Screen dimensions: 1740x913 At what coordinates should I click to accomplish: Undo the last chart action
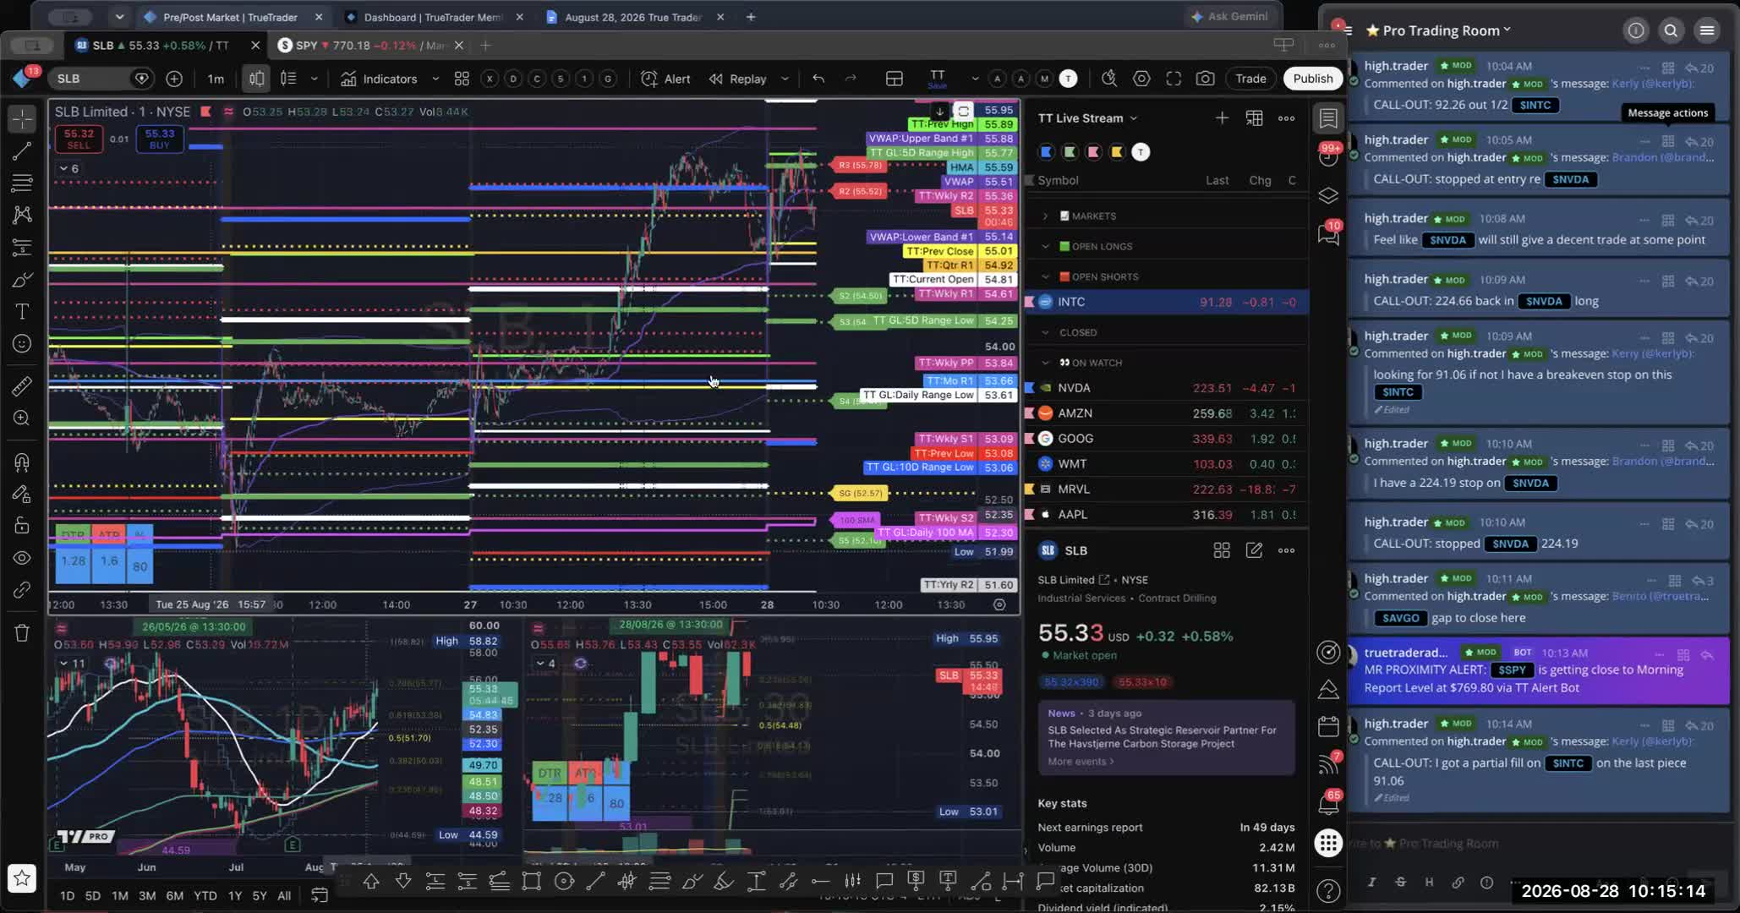click(818, 79)
